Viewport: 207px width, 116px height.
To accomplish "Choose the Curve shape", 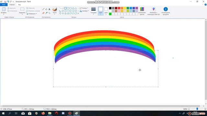I will coord(63,8).
